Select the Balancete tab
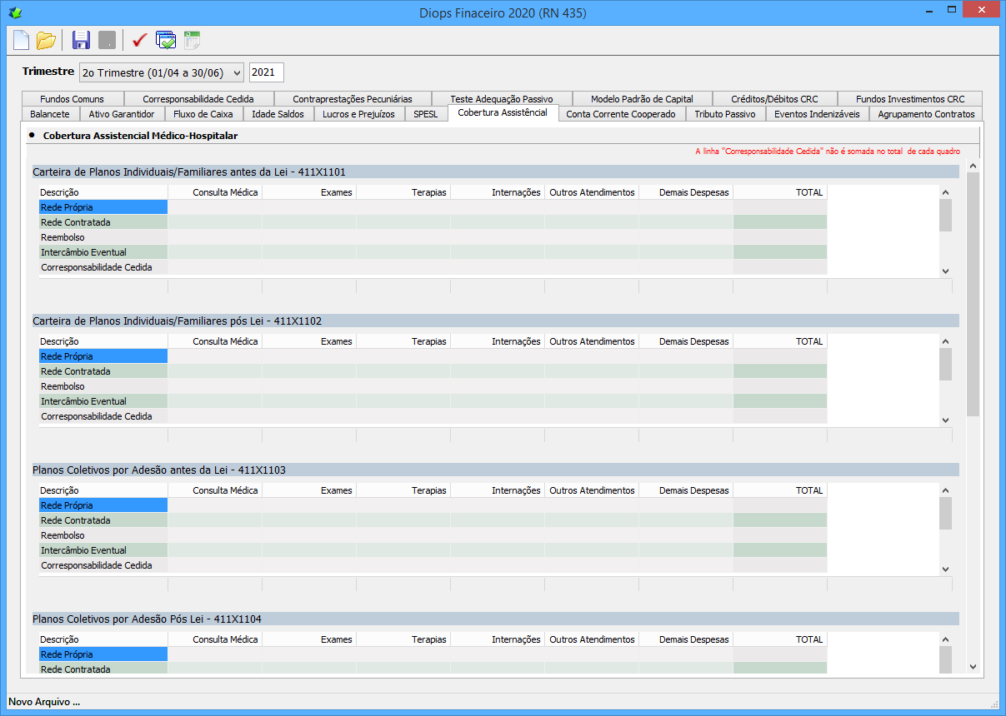1006x716 pixels. click(x=49, y=114)
